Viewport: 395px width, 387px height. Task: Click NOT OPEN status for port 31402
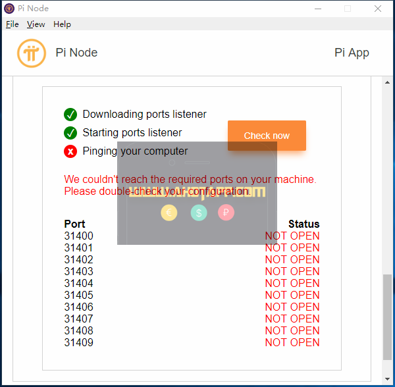[292, 259]
